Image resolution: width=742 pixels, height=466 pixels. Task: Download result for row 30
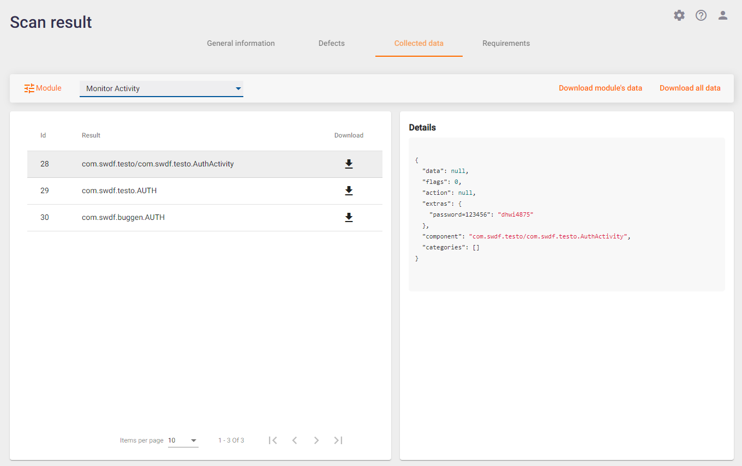point(349,217)
